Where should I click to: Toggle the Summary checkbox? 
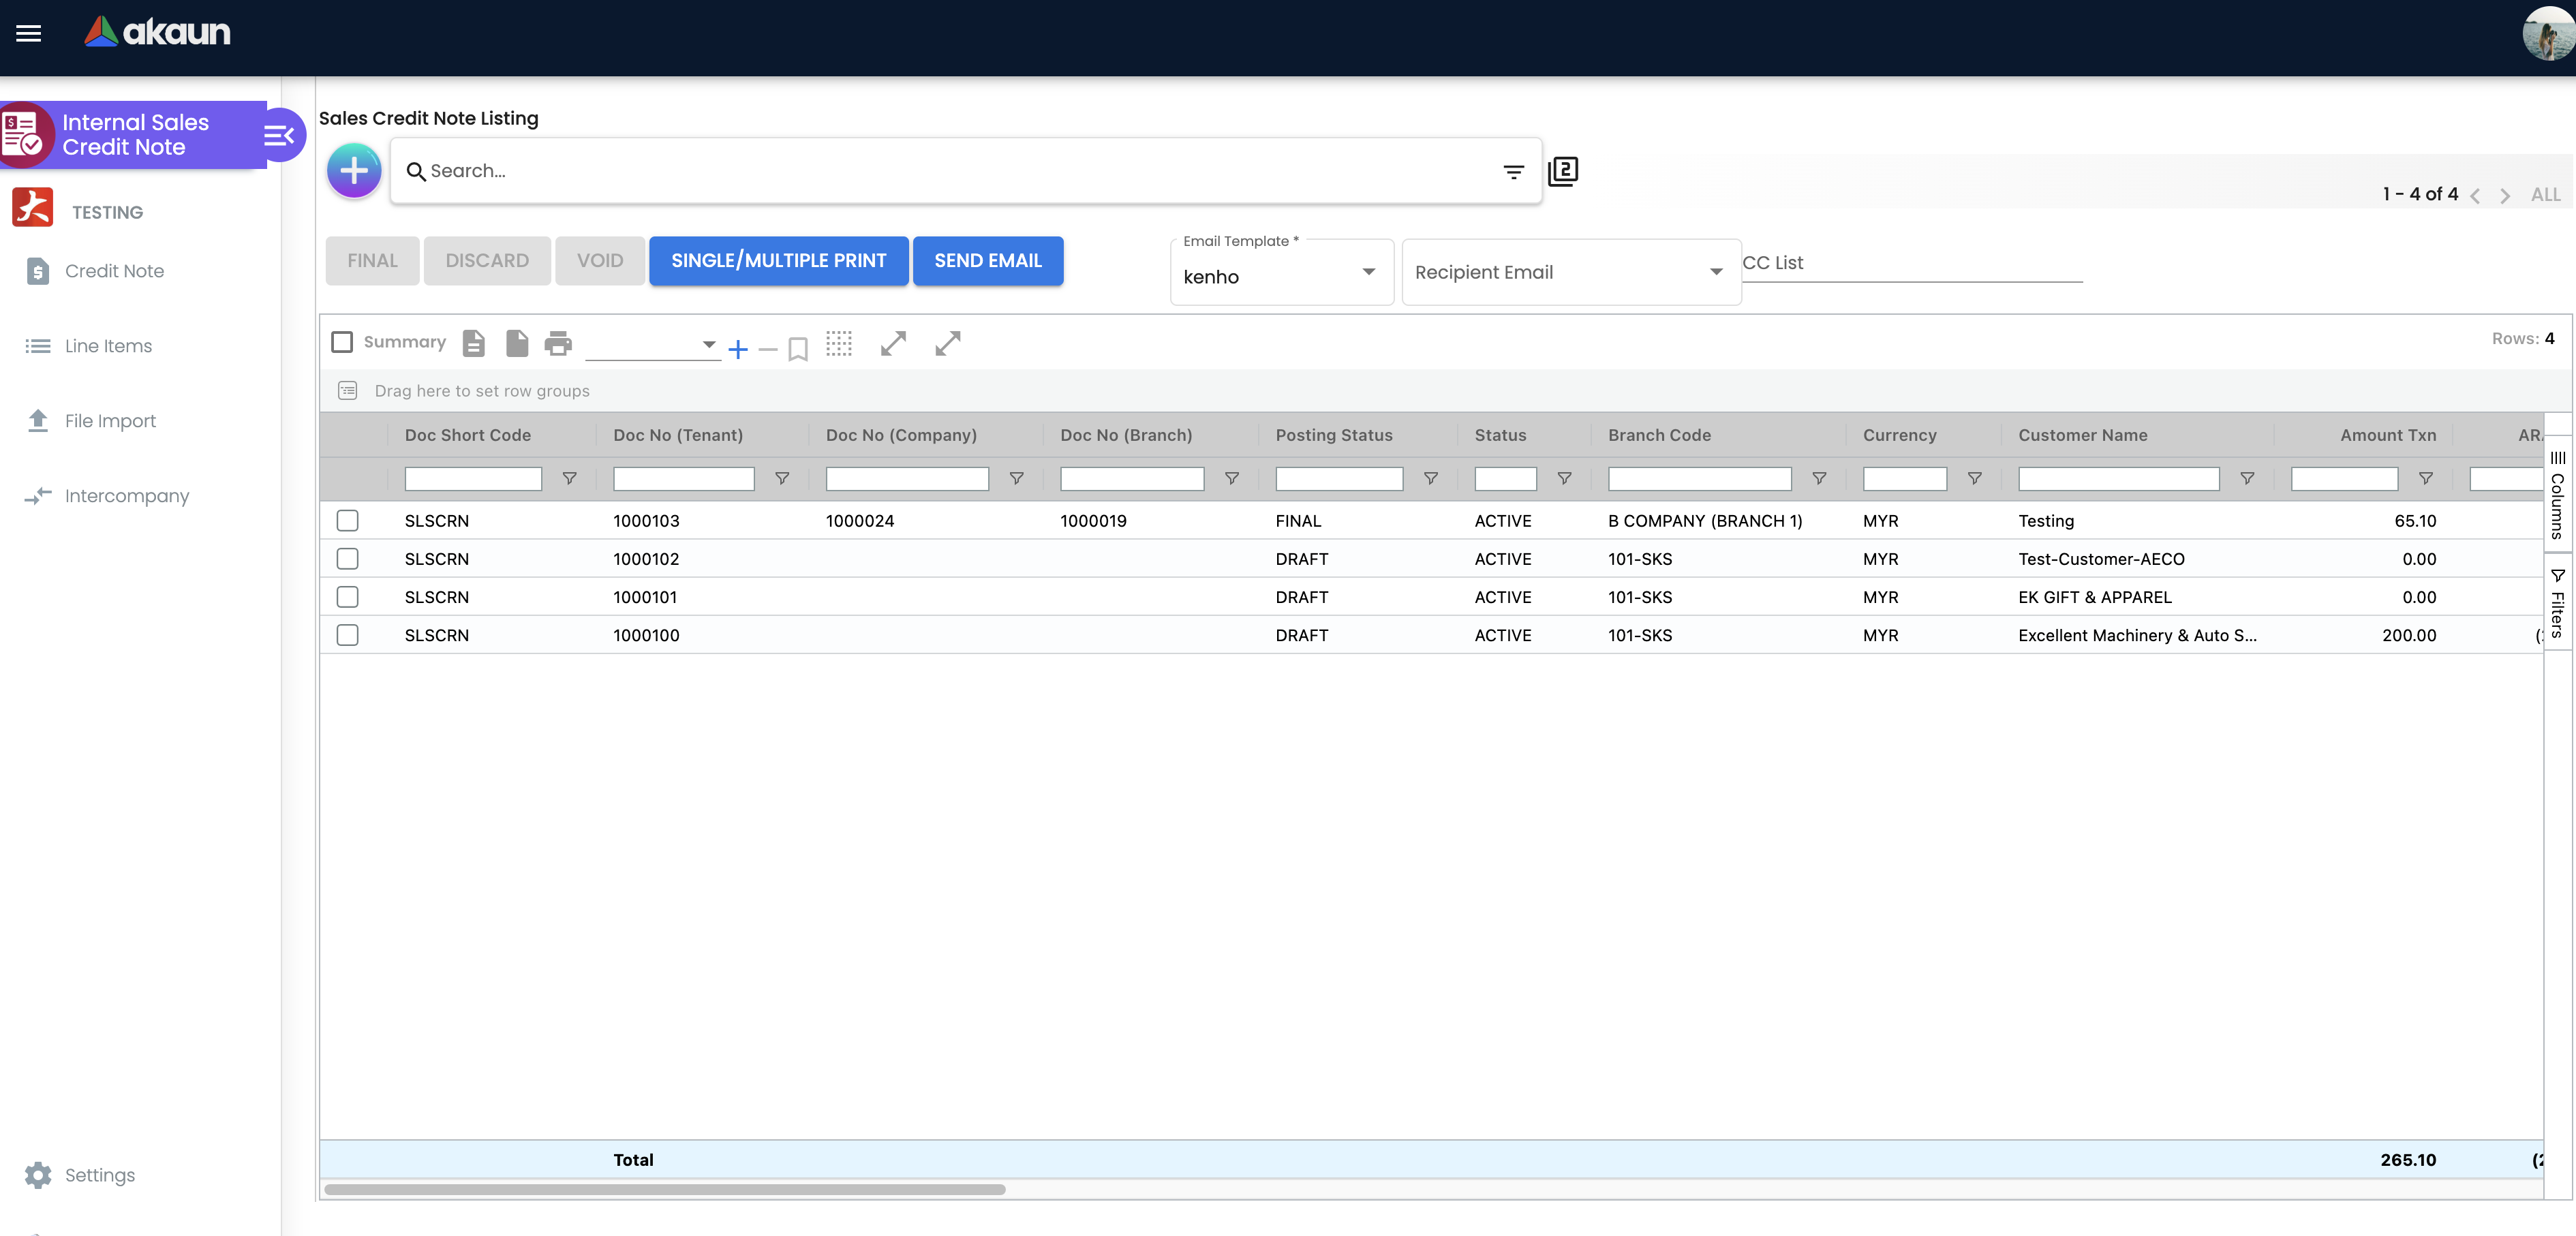click(342, 342)
